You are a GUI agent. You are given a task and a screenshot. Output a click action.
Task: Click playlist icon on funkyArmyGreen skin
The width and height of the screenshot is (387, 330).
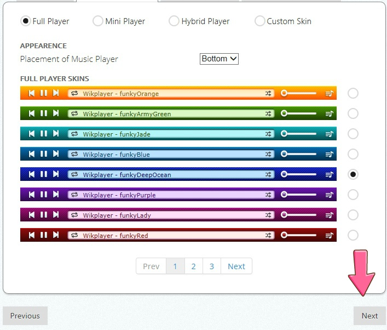click(329, 113)
